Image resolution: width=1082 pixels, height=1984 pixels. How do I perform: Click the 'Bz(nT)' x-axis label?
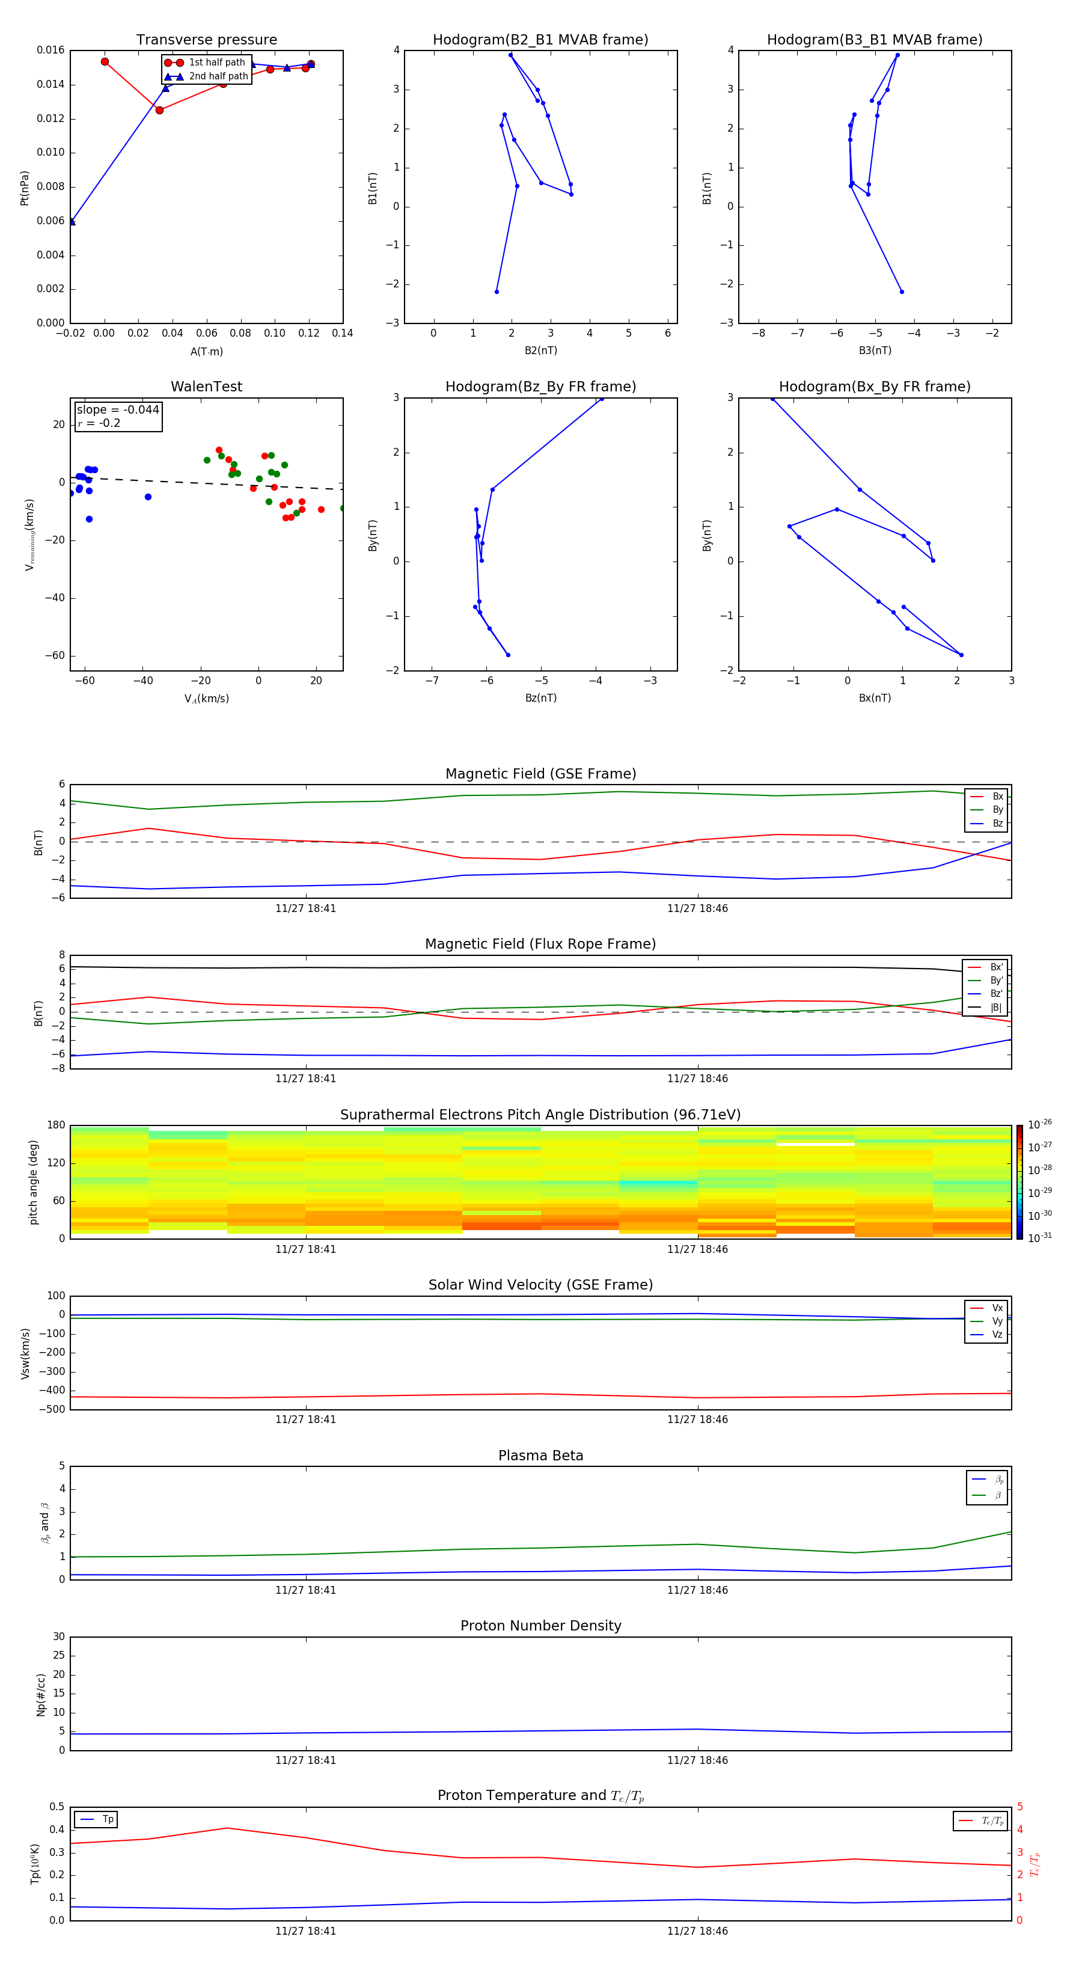(x=540, y=698)
